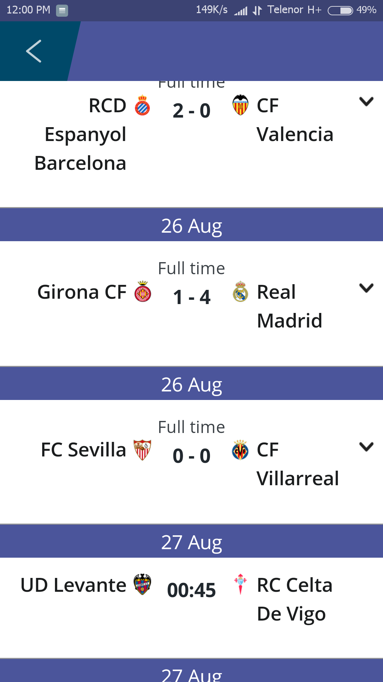Tap the back arrow icon
383x682 pixels.
click(34, 51)
